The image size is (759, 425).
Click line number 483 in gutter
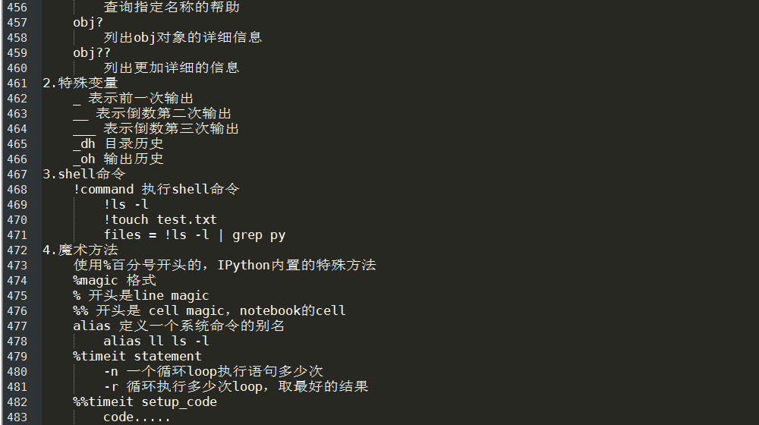[x=17, y=417]
